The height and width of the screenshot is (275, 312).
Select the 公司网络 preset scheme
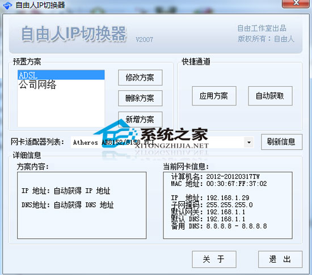61,84
